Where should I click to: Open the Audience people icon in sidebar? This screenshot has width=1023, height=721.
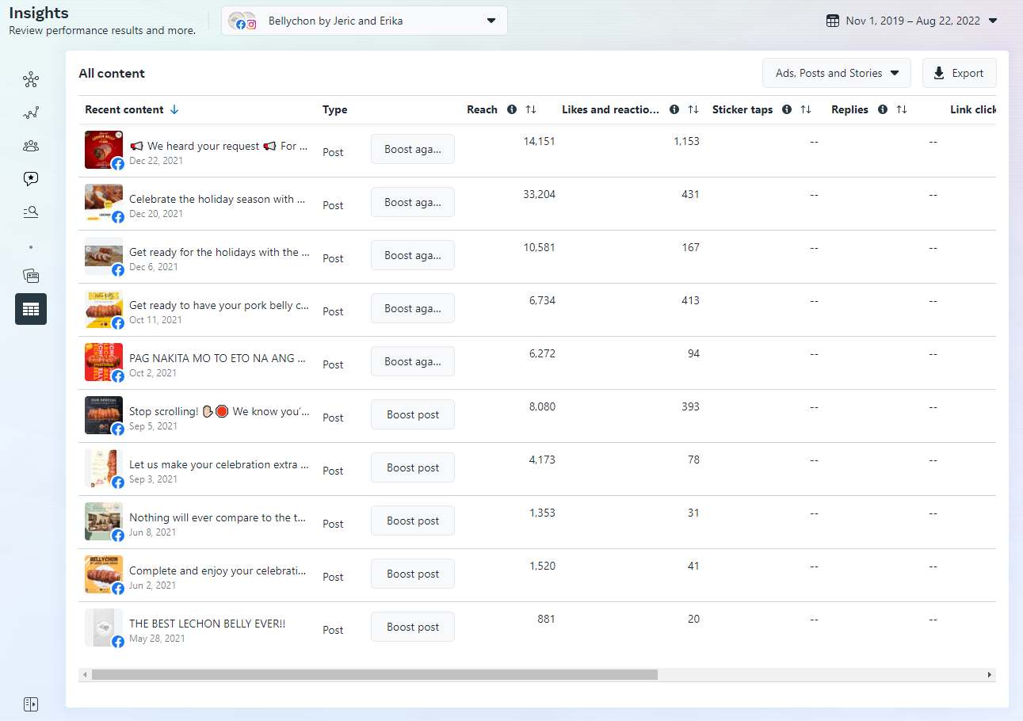click(x=31, y=146)
